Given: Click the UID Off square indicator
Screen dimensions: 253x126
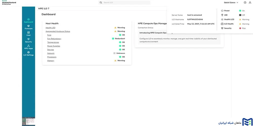Looking at the screenshot, I should (x=240, y=15).
